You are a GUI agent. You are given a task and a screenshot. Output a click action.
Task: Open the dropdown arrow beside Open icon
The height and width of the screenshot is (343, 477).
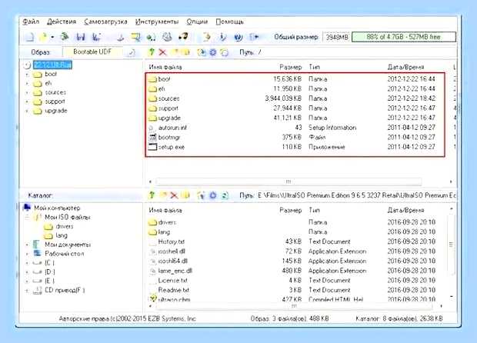pyautogui.click(x=52, y=37)
